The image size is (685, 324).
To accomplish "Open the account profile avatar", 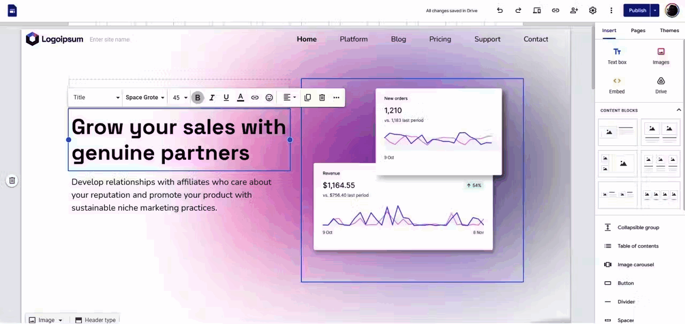I will [x=672, y=10].
